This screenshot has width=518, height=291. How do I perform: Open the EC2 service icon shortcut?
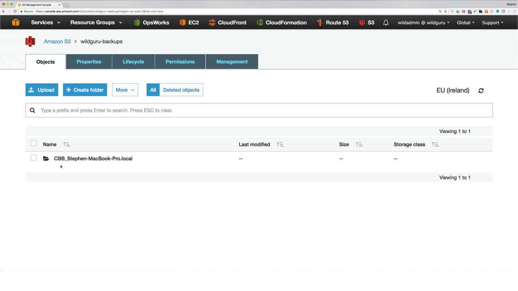point(183,23)
